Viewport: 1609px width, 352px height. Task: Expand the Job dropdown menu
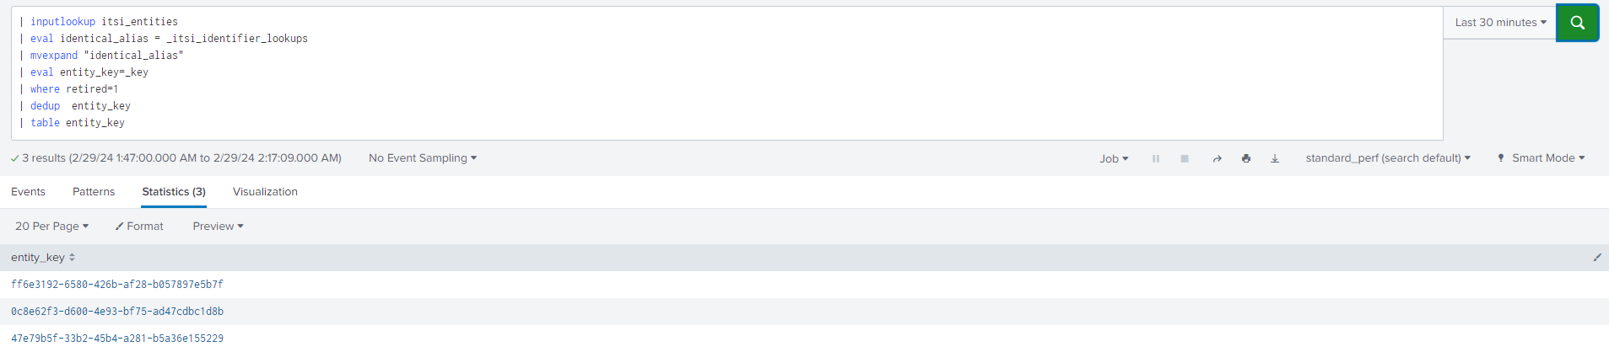tap(1114, 158)
